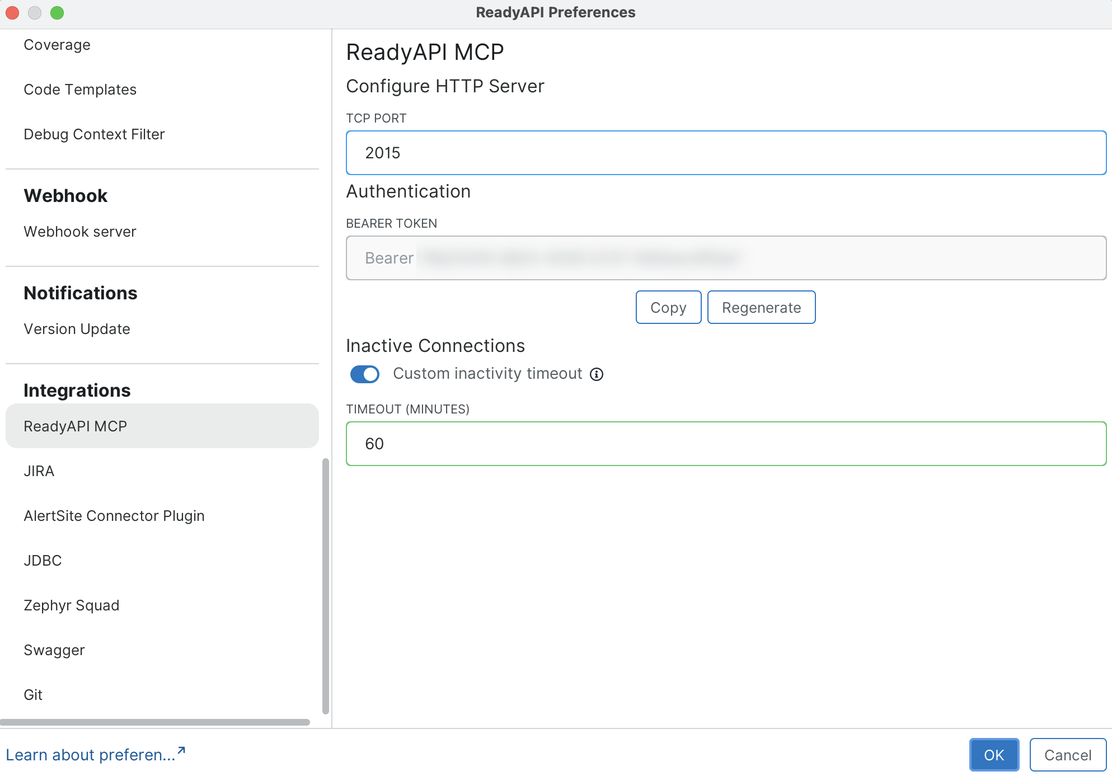This screenshot has height=776, width=1112.
Task: Click into the TCP Port field
Action: coord(726,153)
